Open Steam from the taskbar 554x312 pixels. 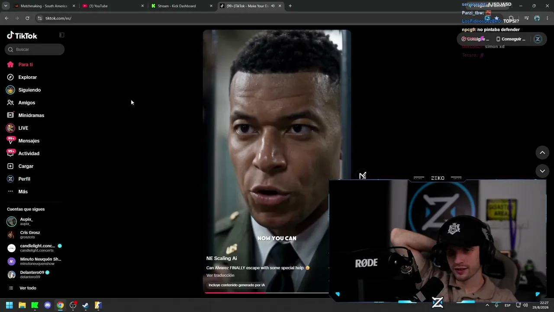click(86, 305)
